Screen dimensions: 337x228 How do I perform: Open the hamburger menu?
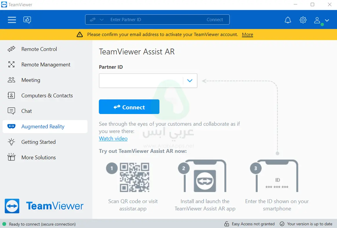pos(12,19)
